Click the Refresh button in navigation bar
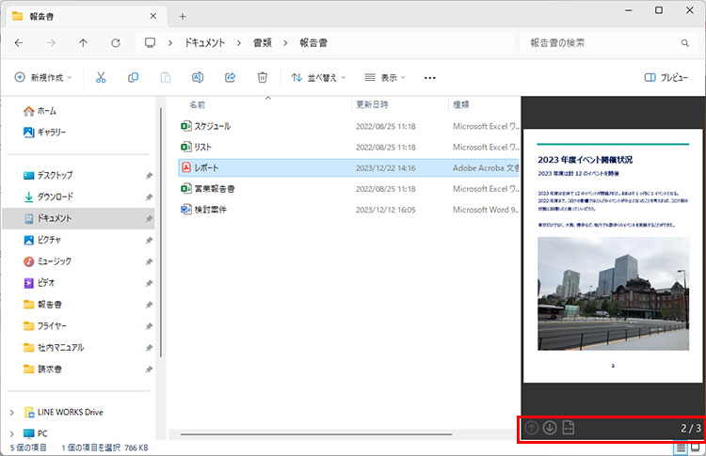The width and height of the screenshot is (706, 456). pos(115,43)
